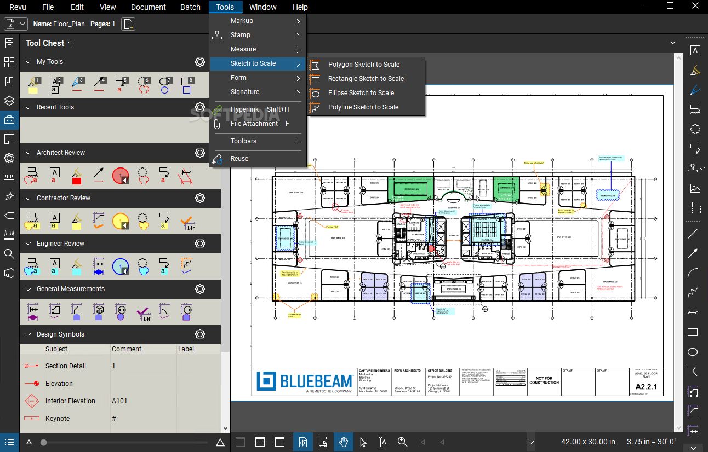The image size is (708, 452).
Task: Open the Stamp tool dropdown arrow
Action: tap(703, 169)
